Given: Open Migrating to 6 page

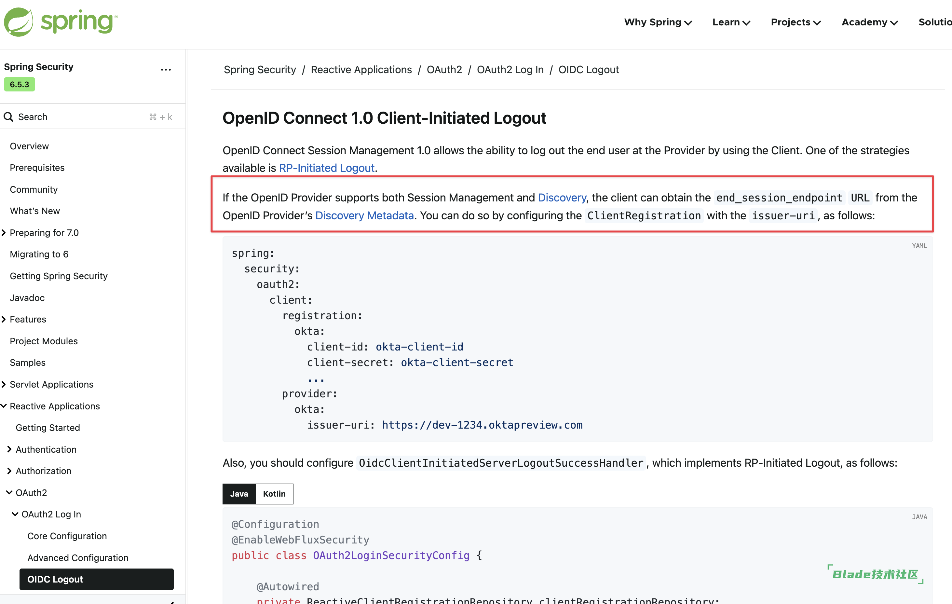Looking at the screenshot, I should (x=39, y=254).
